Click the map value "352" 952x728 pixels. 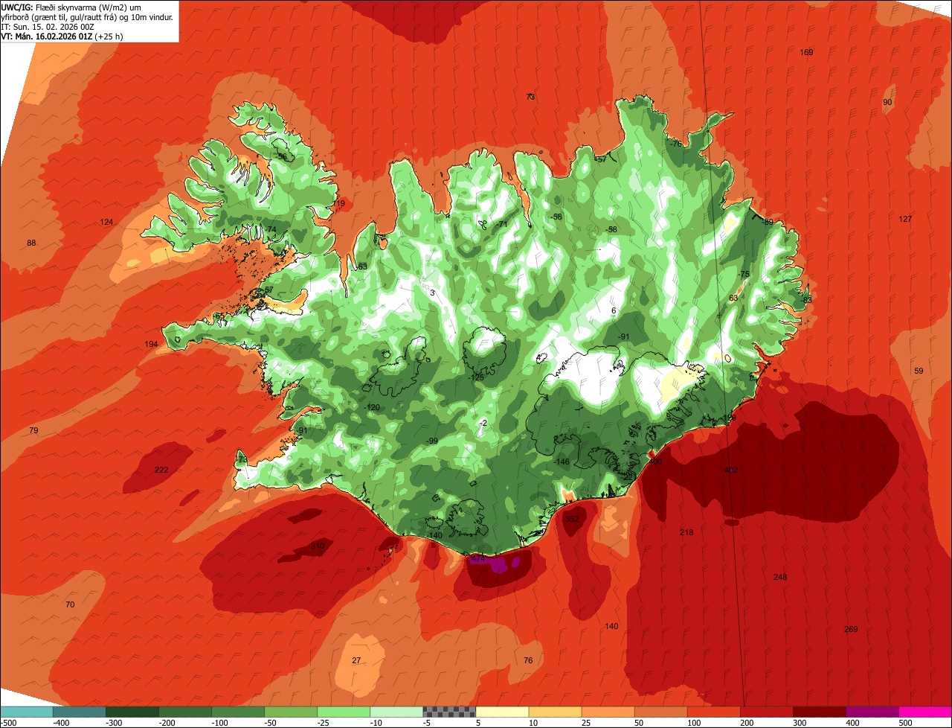(573, 519)
